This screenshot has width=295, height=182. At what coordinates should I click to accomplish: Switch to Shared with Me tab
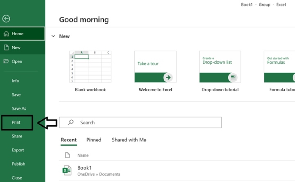click(x=129, y=140)
